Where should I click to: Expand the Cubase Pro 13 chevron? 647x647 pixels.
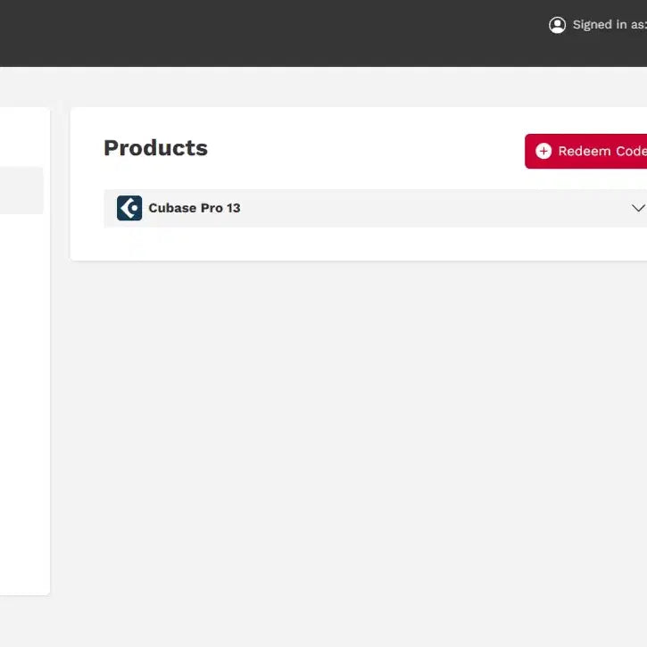[638, 208]
